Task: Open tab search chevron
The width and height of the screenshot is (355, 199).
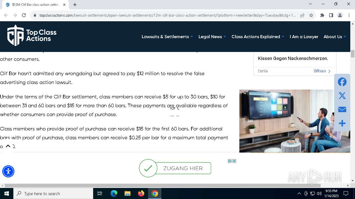Action: 310,4
